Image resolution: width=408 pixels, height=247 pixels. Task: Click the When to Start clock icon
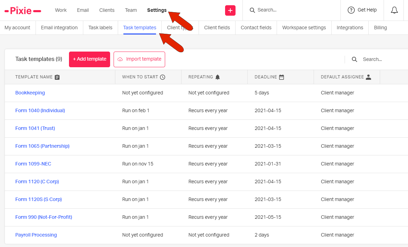point(163,77)
